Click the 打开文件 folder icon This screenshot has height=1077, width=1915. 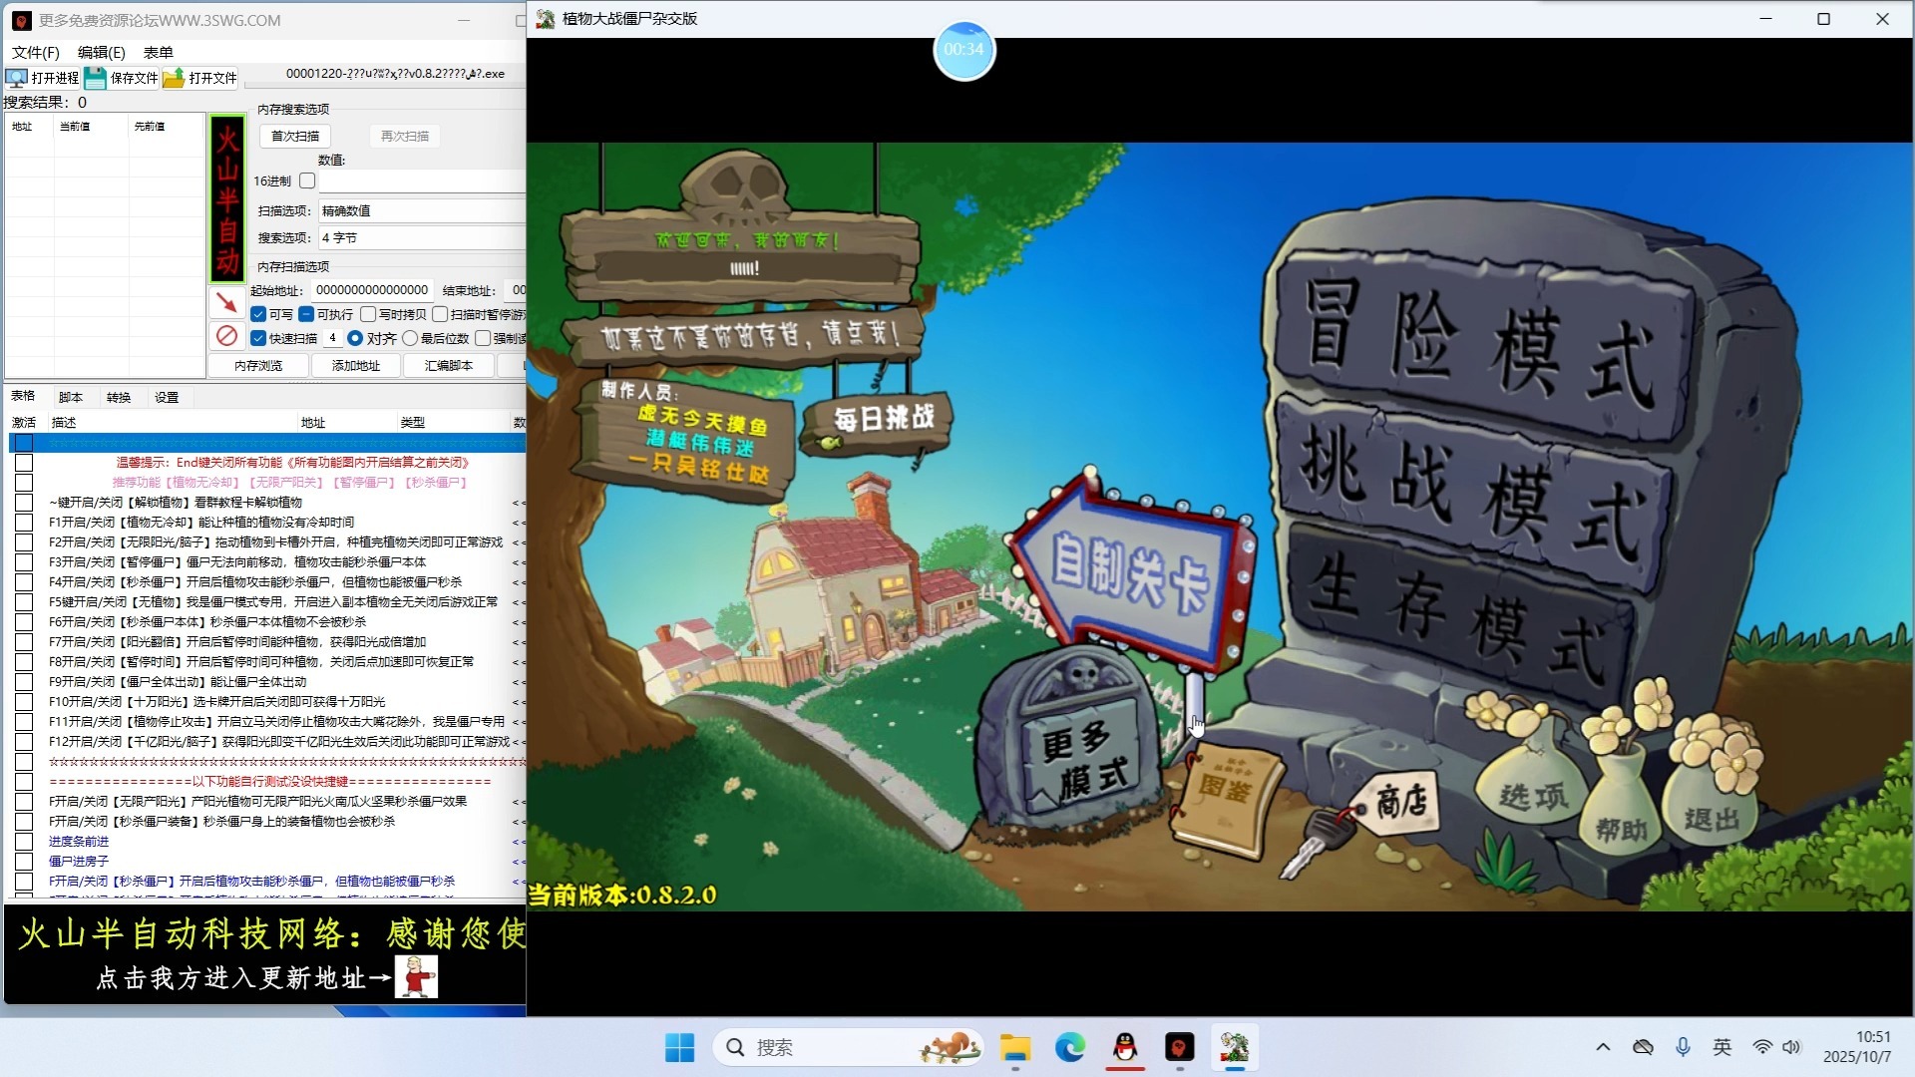pyautogui.click(x=174, y=78)
